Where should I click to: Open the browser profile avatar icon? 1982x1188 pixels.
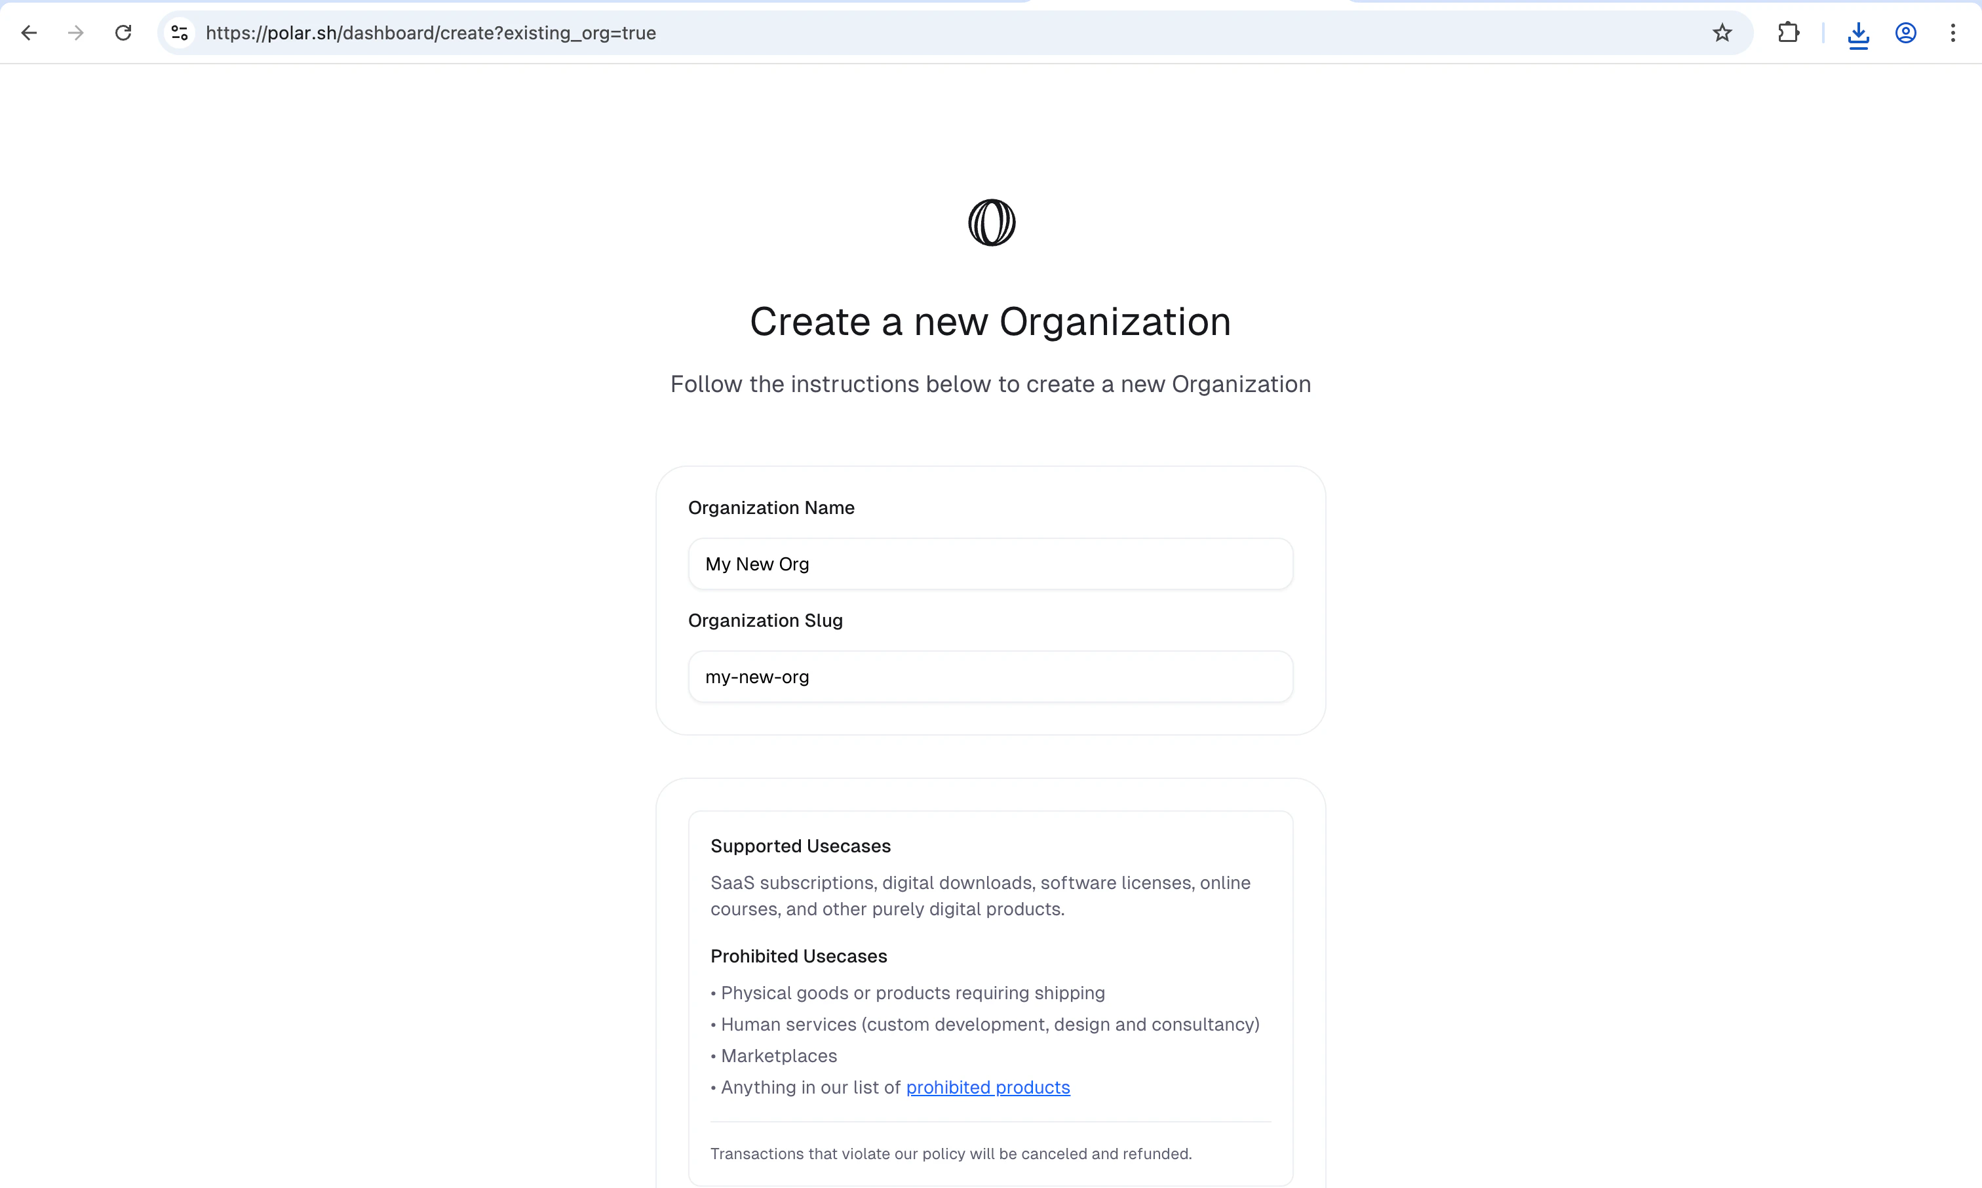pos(1905,33)
